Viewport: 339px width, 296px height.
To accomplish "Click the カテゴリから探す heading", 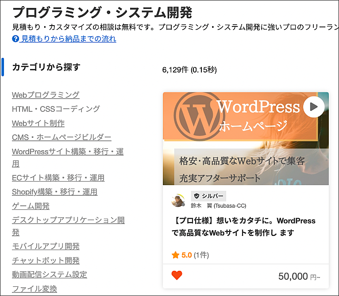I will click(46, 67).
